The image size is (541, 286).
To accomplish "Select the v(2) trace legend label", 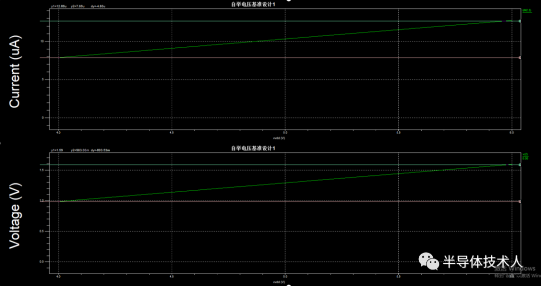I will [525, 154].
